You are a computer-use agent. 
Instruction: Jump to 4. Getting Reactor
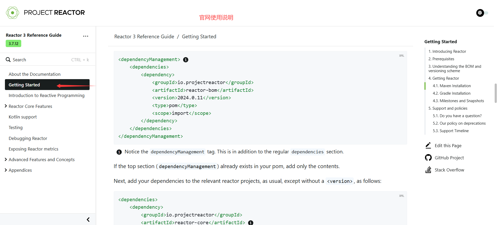click(444, 78)
